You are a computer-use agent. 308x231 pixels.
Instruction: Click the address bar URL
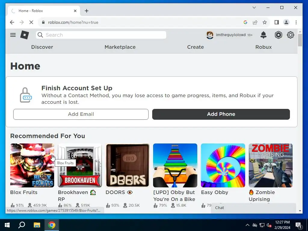73,22
